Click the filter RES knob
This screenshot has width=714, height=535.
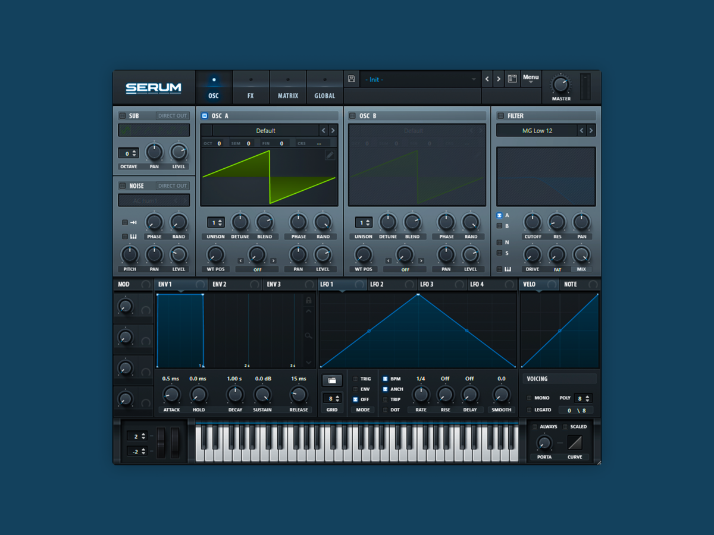[557, 222]
